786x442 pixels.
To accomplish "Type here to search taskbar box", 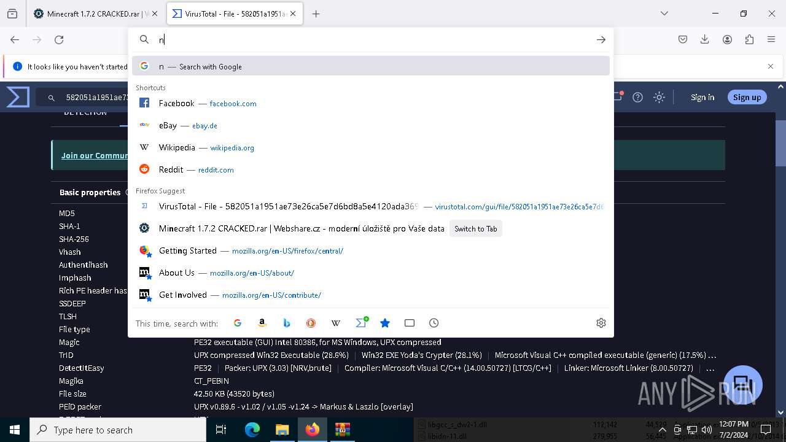I will pyautogui.click(x=118, y=430).
